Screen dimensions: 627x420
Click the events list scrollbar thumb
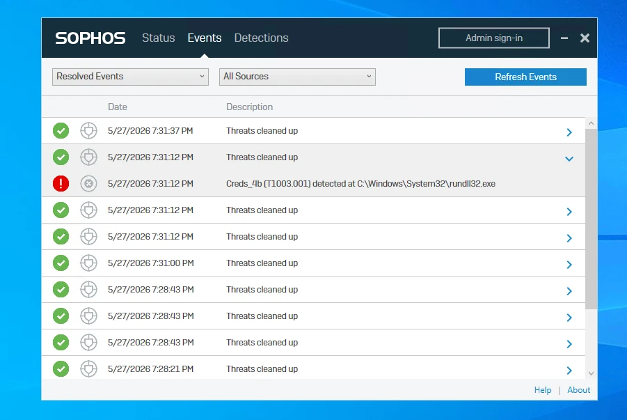(x=591, y=219)
